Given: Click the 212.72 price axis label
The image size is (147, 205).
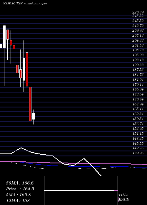Looking at the screenshot, I should [138, 26].
